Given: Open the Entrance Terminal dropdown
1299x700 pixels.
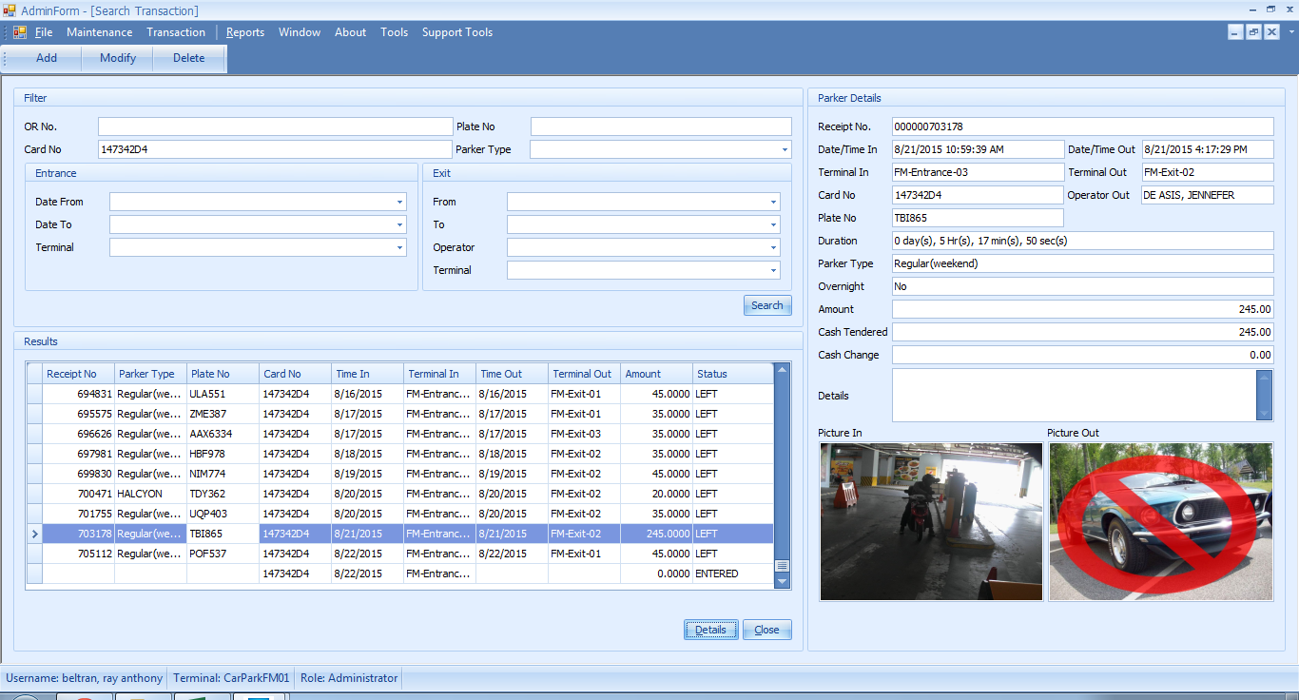Looking at the screenshot, I should [x=399, y=247].
